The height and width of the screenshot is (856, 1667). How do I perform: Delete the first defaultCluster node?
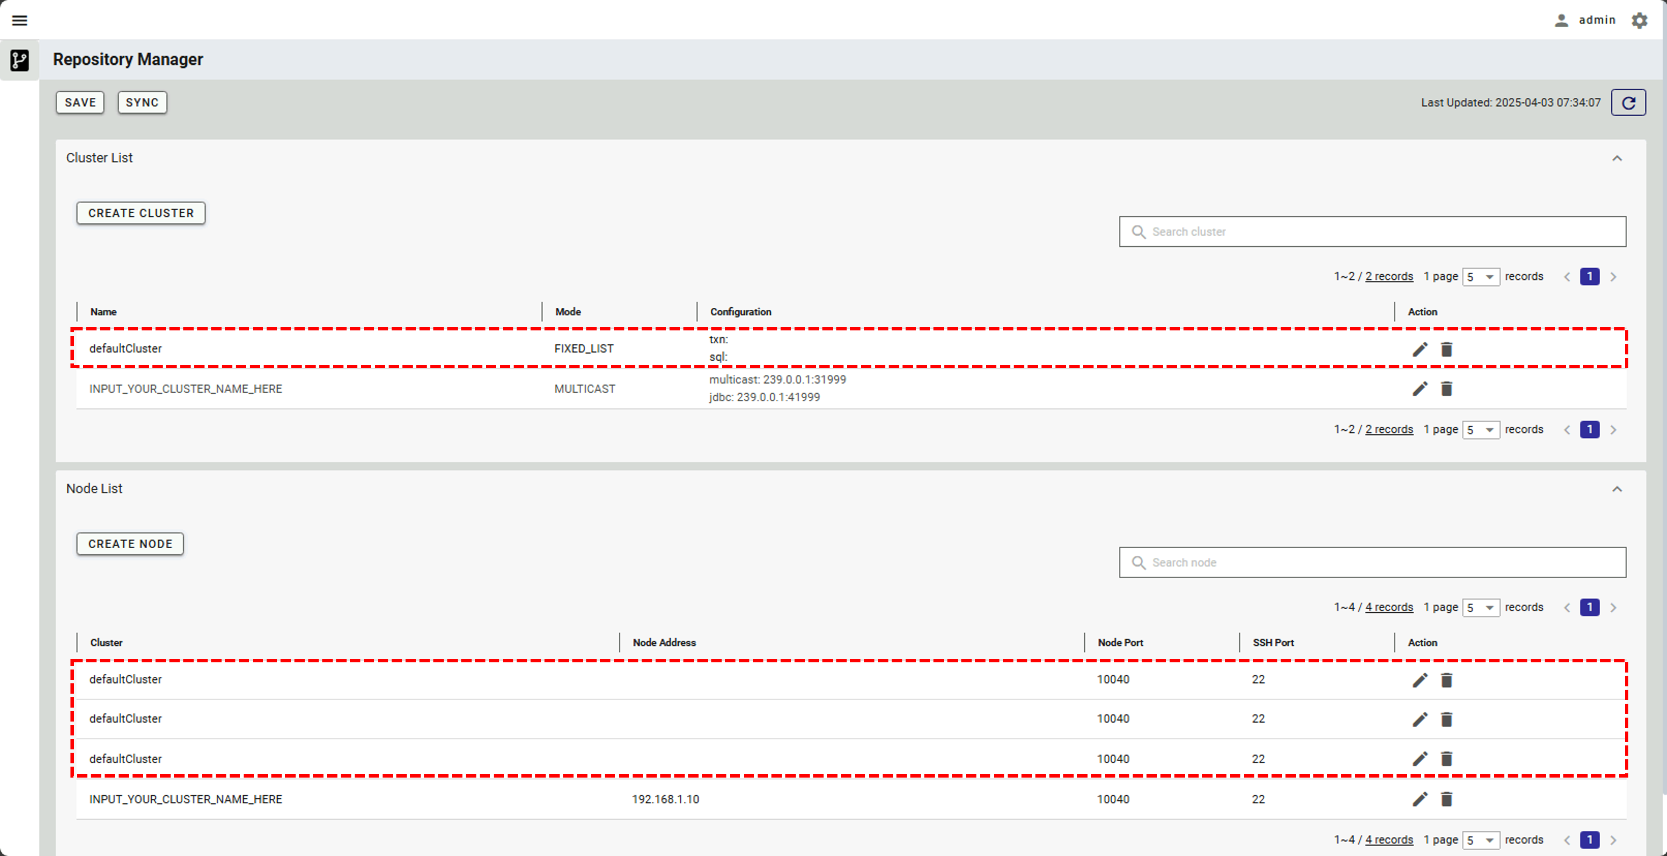point(1447,680)
